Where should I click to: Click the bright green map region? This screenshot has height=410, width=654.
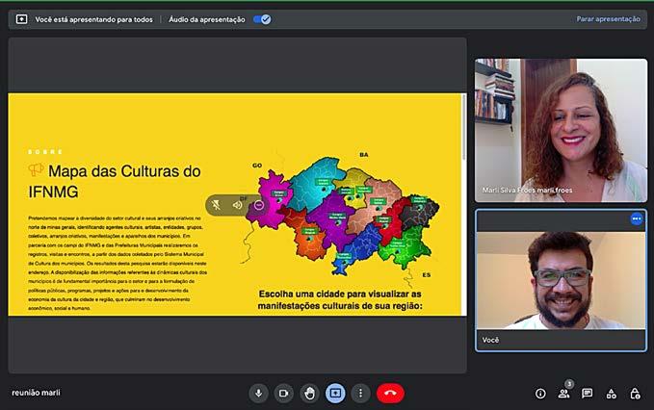click(x=406, y=245)
